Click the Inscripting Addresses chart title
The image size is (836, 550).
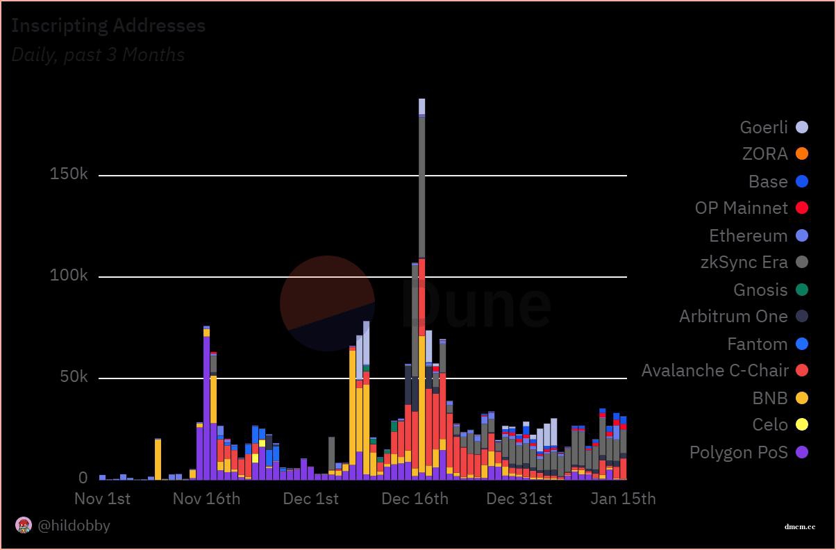(108, 26)
